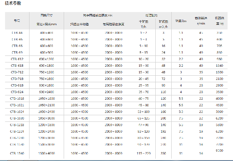Click the 1050×2400 drum size cell

(47, 112)
